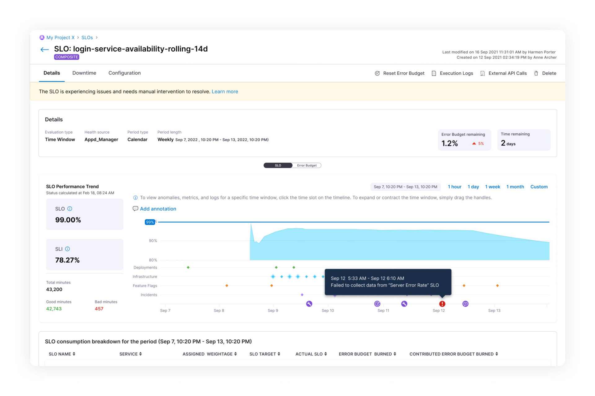Click the circular replay event icon near Sep 11
The width and height of the screenshot is (595, 396).
click(377, 304)
